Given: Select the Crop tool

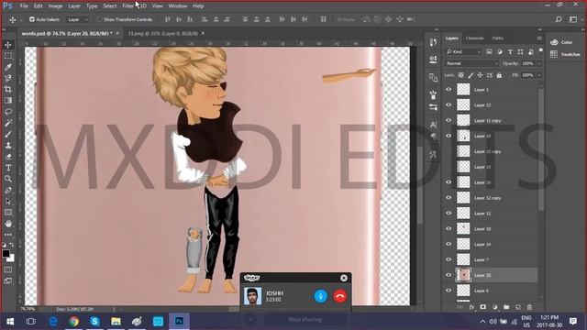Looking at the screenshot, I should pyautogui.click(x=8, y=90).
